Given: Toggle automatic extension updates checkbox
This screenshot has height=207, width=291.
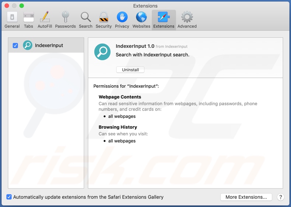Looking at the screenshot, I should [x=9, y=197].
